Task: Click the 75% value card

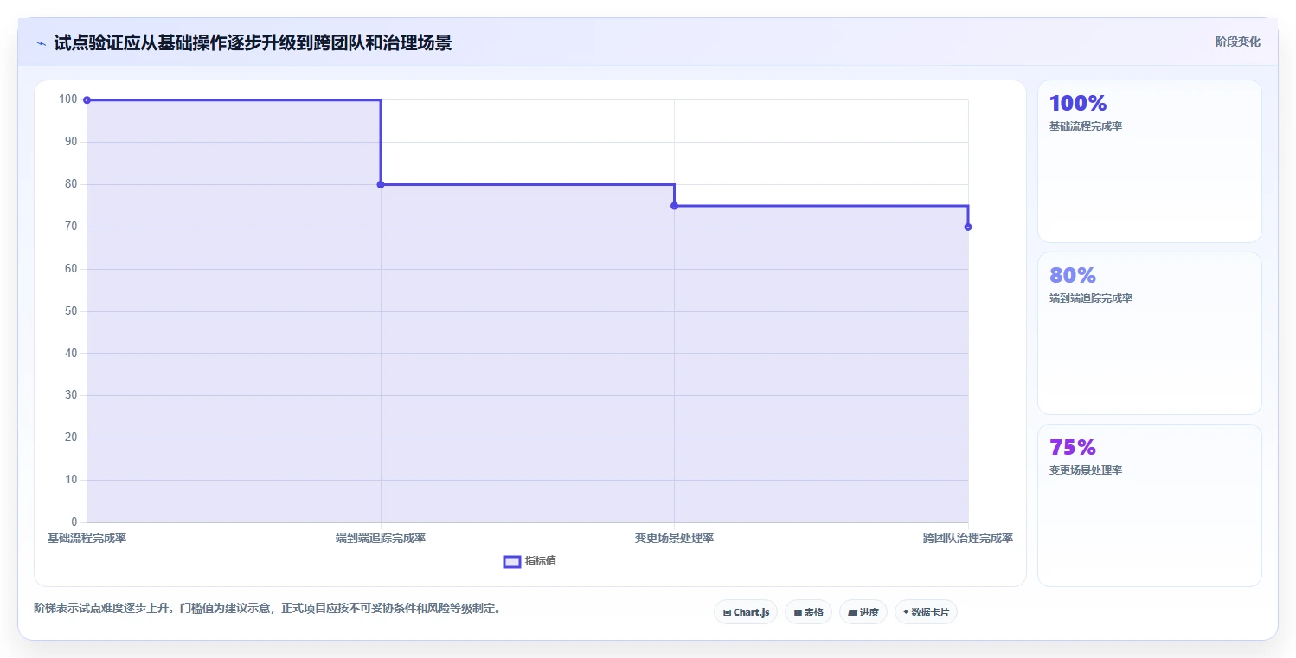Action: click(1150, 505)
